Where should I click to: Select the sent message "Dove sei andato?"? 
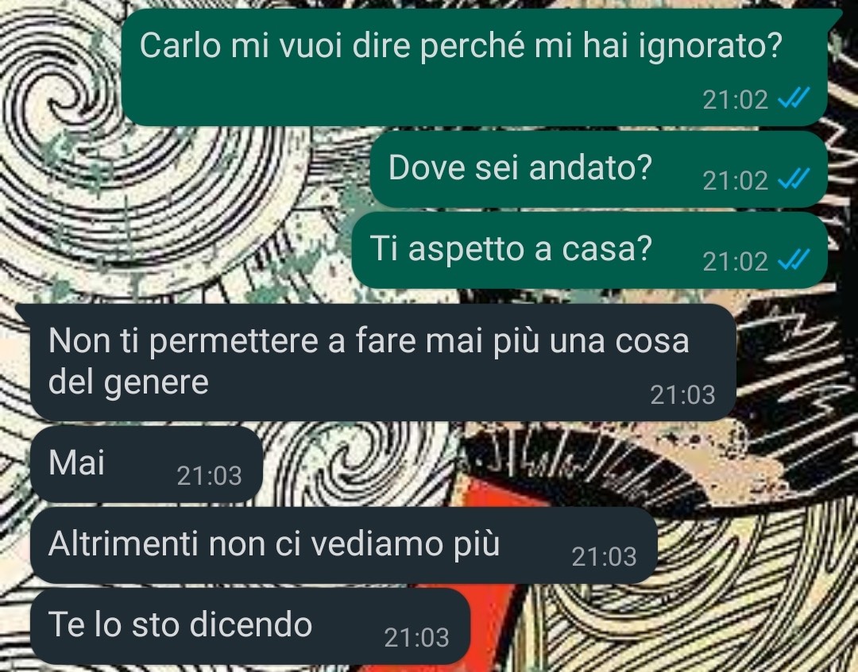[x=599, y=169]
